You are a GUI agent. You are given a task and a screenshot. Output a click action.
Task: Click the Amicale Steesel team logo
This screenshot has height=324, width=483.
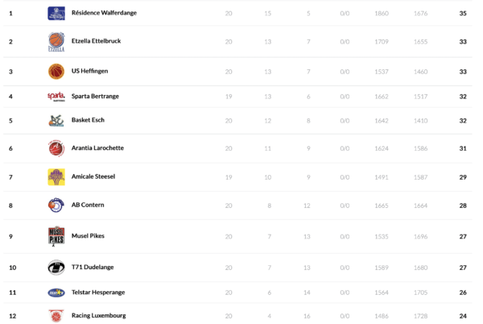[56, 177]
